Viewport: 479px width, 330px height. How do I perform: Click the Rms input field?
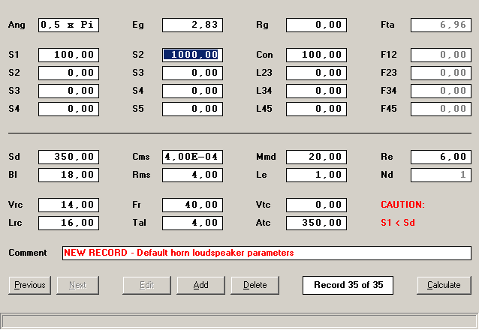click(192, 175)
